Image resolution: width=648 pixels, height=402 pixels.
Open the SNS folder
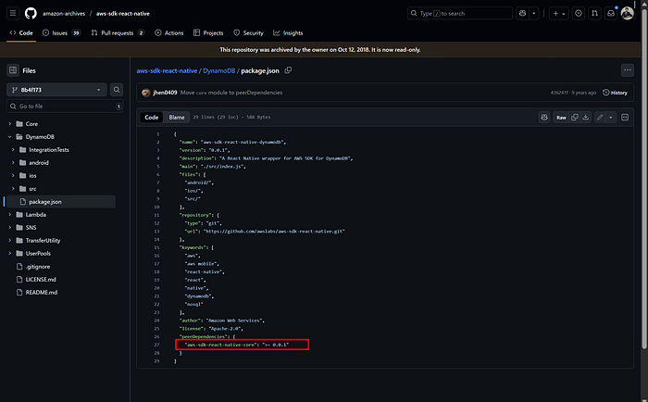click(31, 228)
